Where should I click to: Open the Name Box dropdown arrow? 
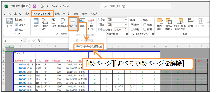coord(21,41)
